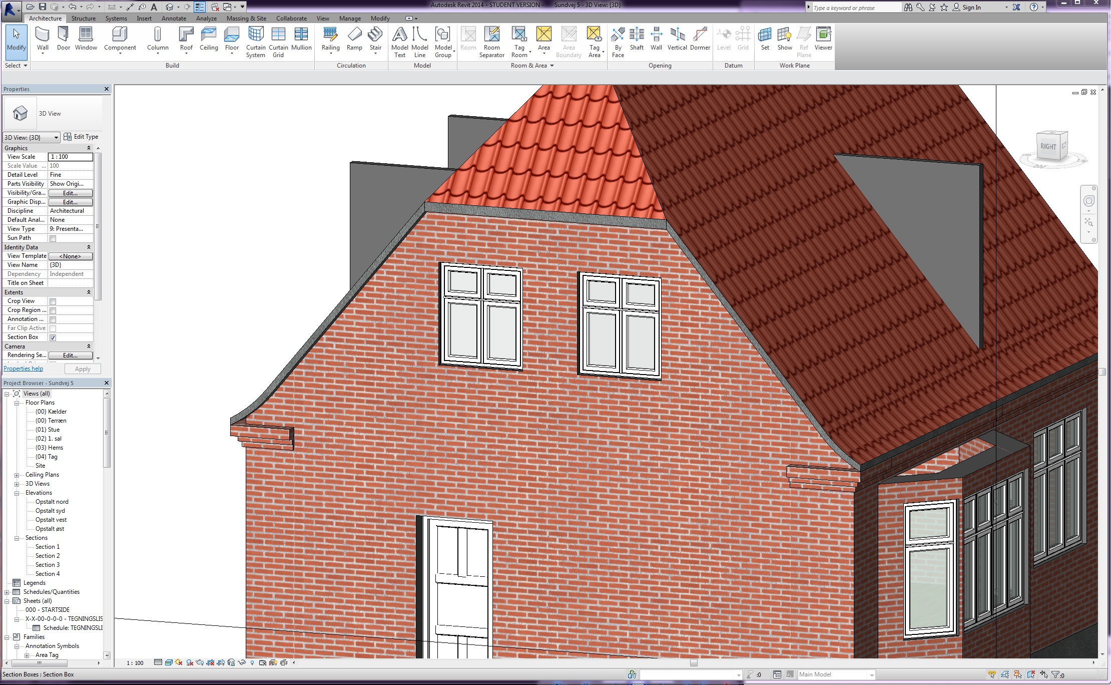The height and width of the screenshot is (685, 1111).
Task: Enable the Sun Path checkbox
Action: coord(53,238)
